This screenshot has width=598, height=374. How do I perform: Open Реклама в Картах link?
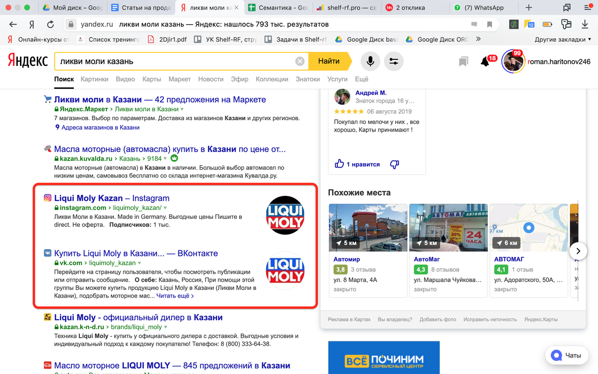(x=349, y=319)
